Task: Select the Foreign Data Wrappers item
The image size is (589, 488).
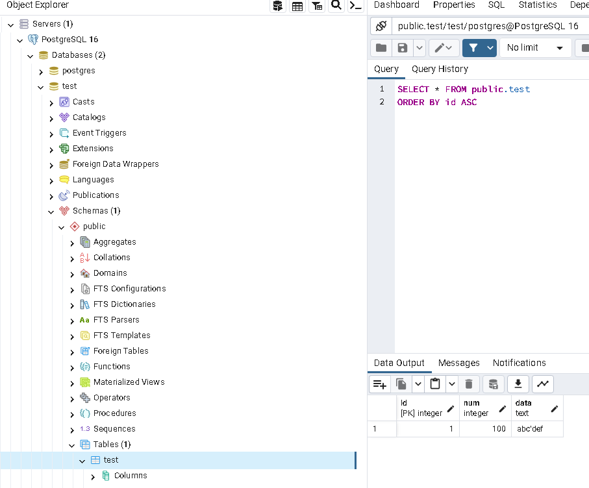Action: click(116, 164)
